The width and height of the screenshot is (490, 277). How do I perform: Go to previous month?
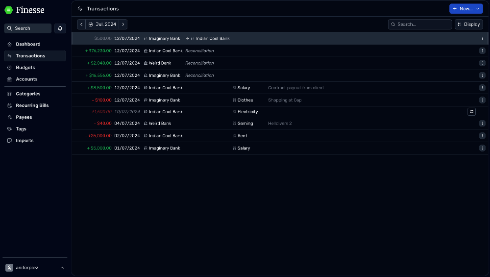coord(81,25)
